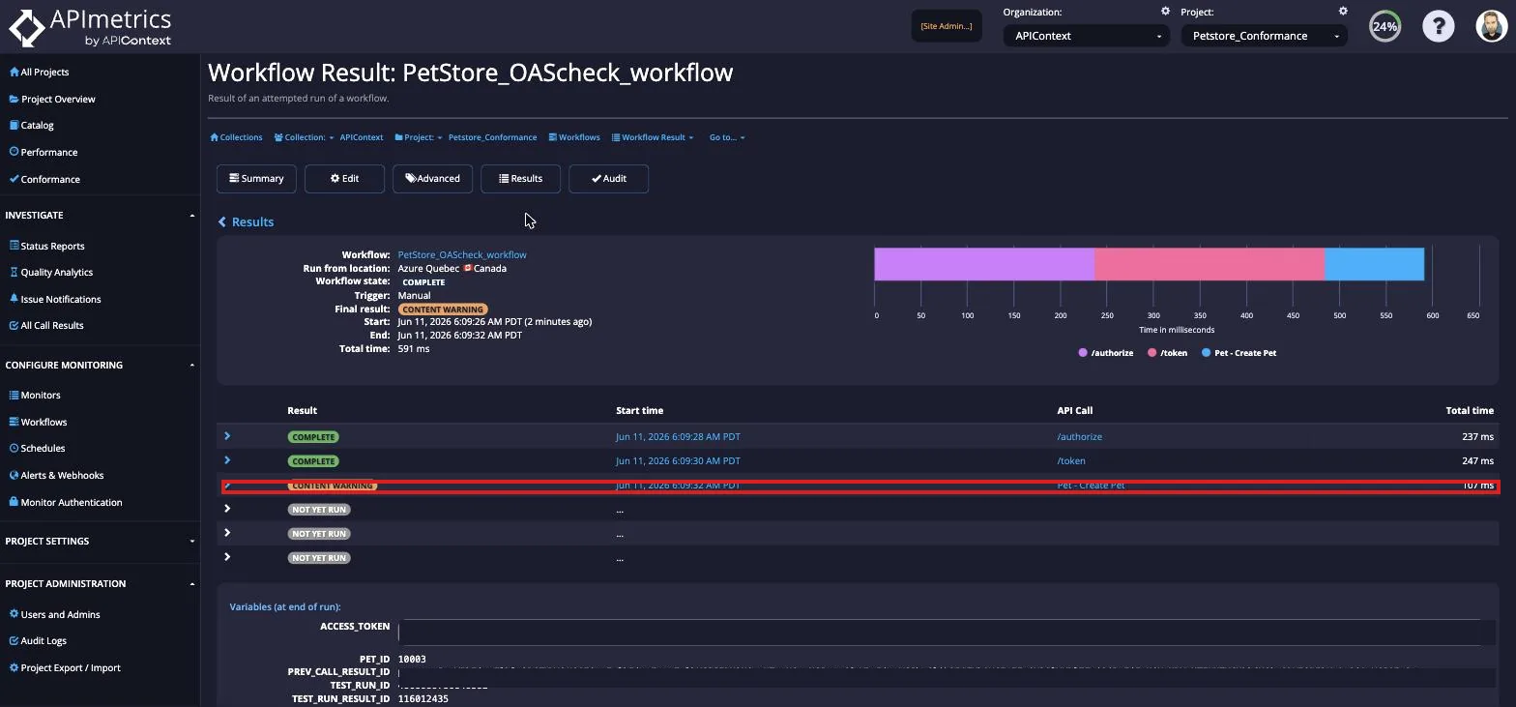Click the Collections breadcrumb
This screenshot has height=707, width=1516.
236,137
